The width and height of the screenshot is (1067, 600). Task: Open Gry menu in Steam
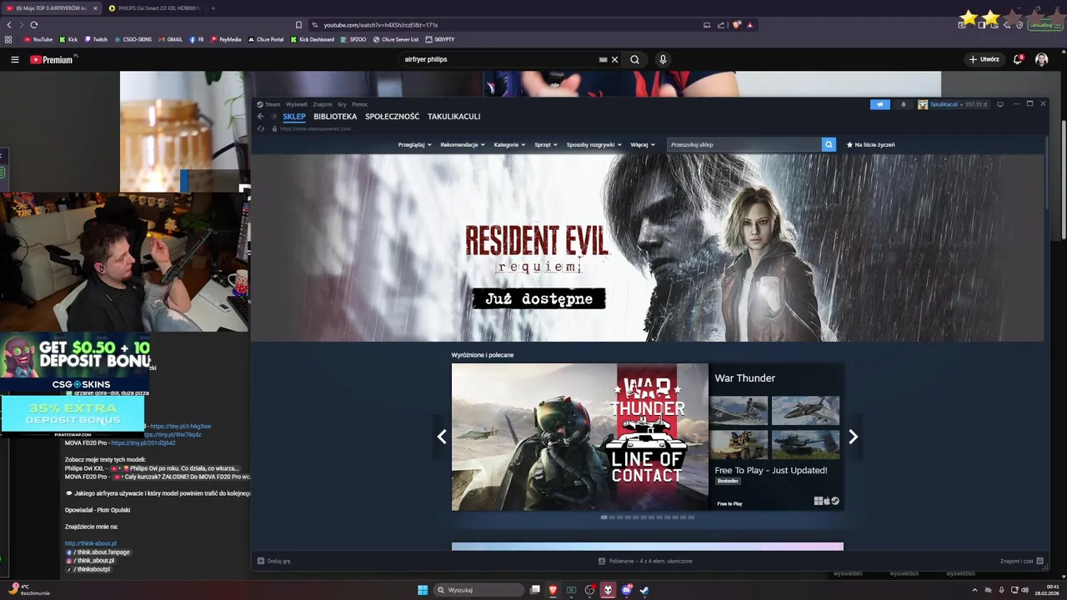pyautogui.click(x=342, y=104)
